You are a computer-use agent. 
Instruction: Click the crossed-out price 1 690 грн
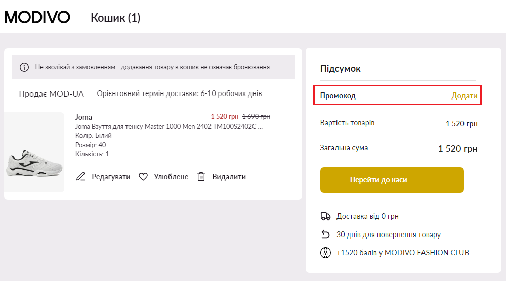tap(256, 116)
